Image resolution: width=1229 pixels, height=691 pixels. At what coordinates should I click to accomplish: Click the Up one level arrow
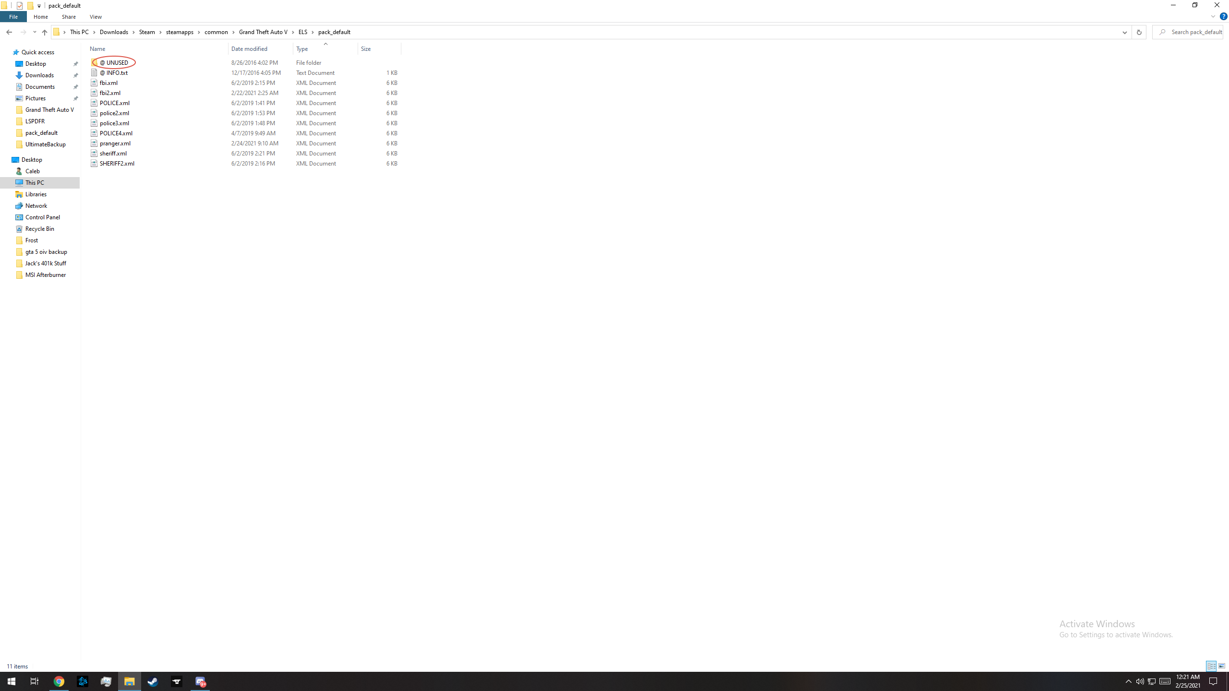click(44, 32)
